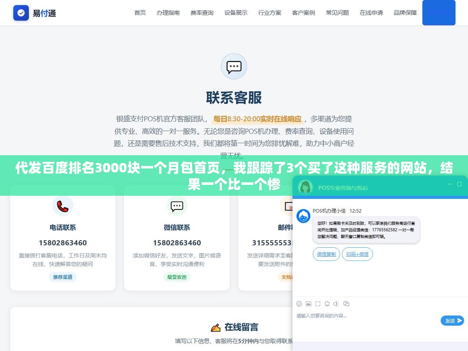Click the POS机办理小佳 agent avatar

pos(303,216)
